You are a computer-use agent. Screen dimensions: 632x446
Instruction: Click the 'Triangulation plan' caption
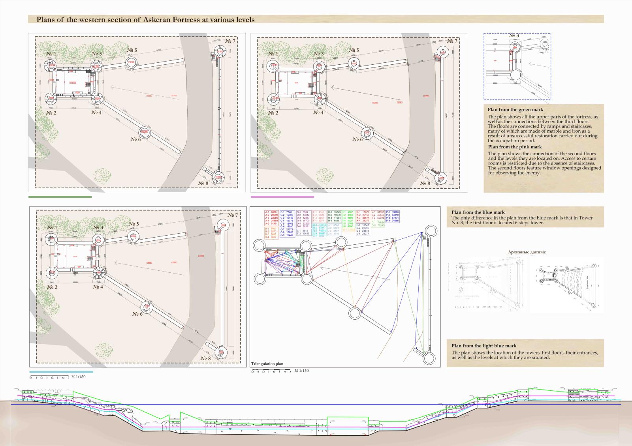(x=267, y=364)
